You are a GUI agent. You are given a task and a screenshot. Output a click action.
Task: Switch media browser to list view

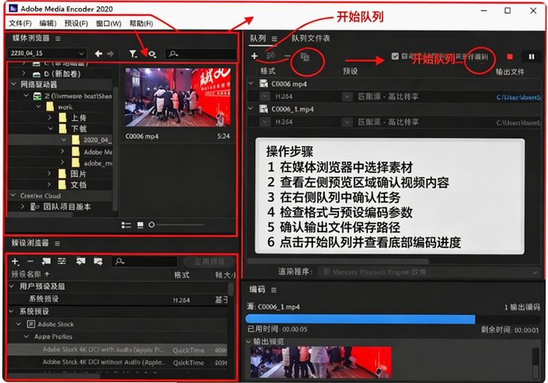126,225
